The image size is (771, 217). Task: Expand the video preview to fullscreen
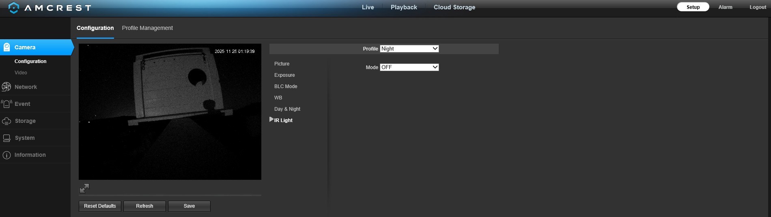point(84,188)
